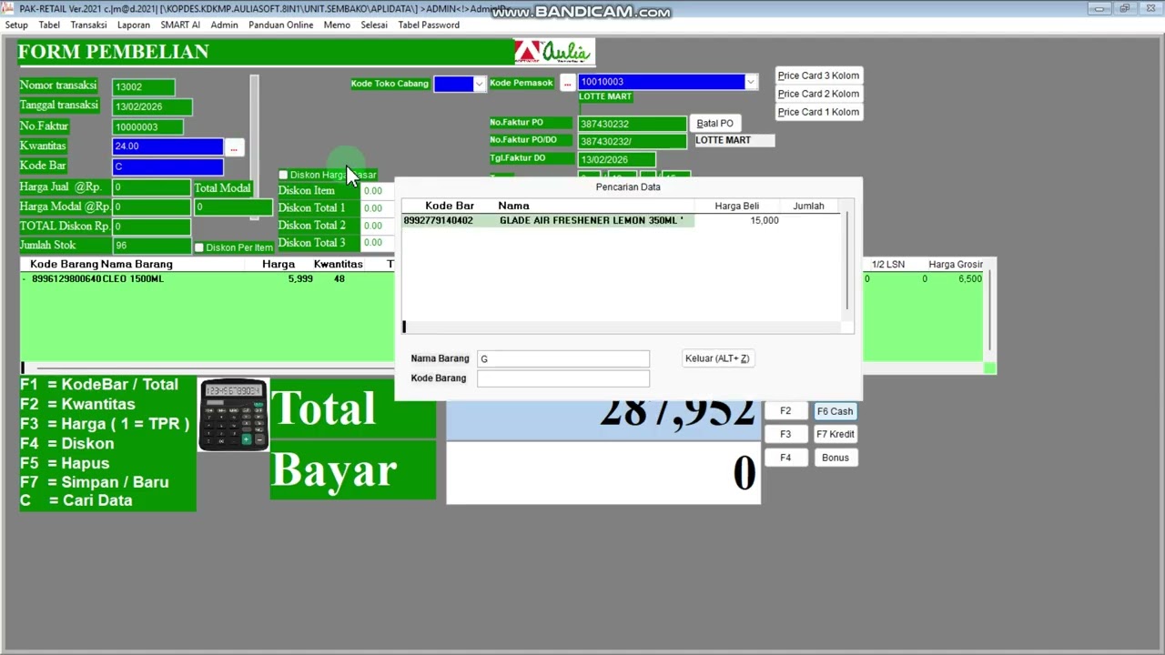Expand Kode Pemasok dropdown arrow
This screenshot has height=655, width=1165.
coord(750,82)
